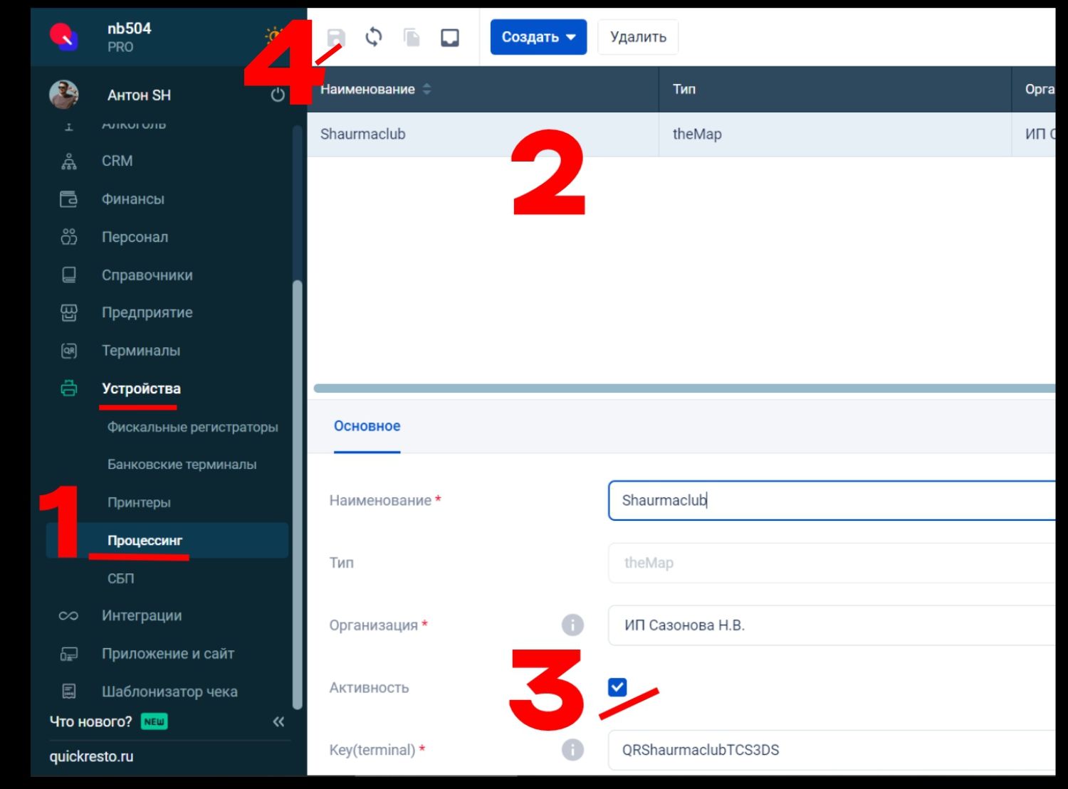Viewport: 1068px width, 789px height.
Task: Click Антон SH profile avatar
Action: (64, 95)
